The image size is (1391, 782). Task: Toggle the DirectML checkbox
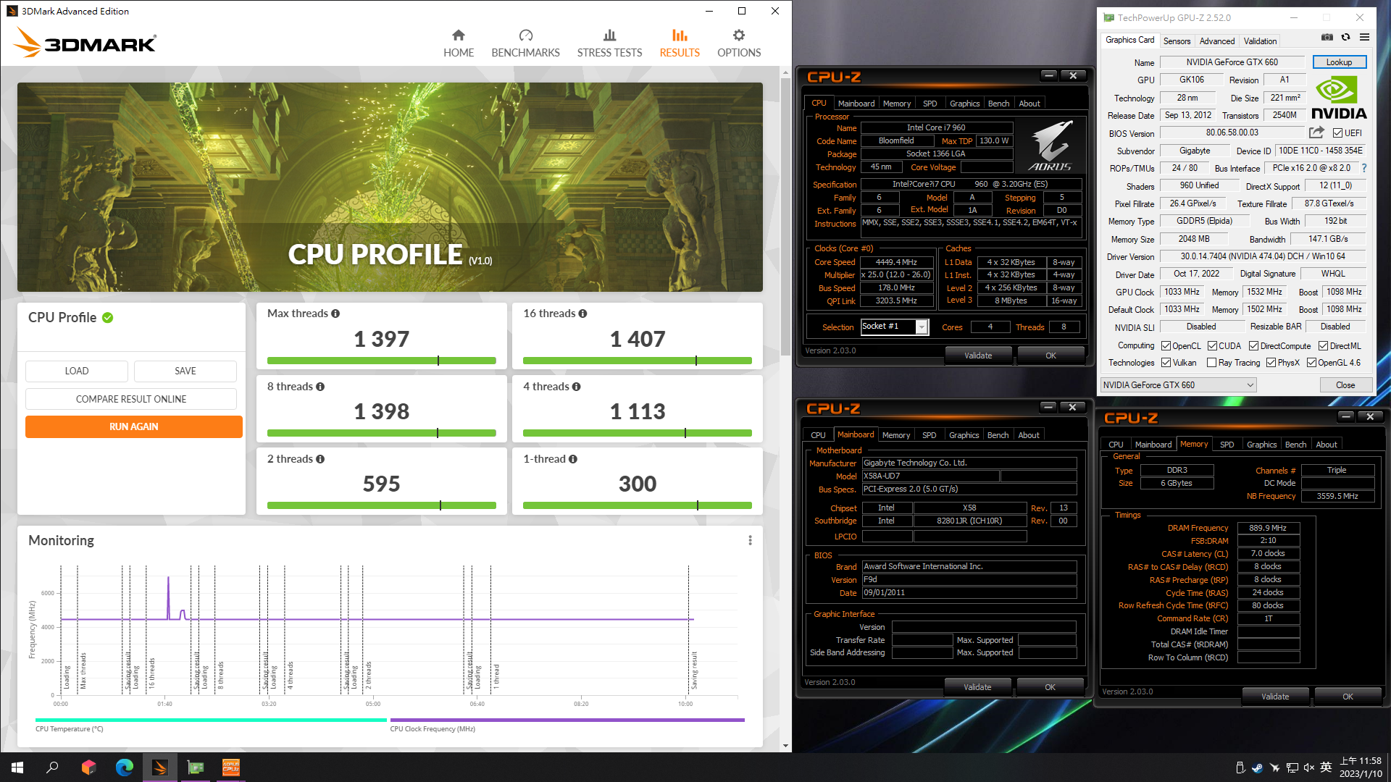pos(1323,346)
